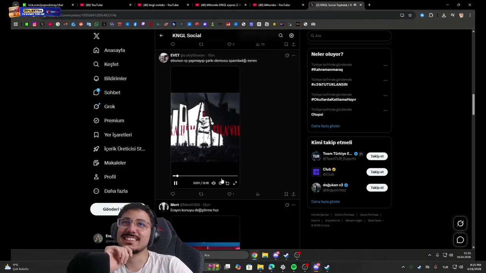View analytics of EVET's post
486x273 pixels.
point(258,194)
